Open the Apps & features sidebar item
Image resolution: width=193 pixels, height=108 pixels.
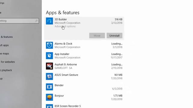(x=6, y=37)
